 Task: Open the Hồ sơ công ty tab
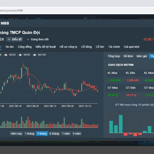coord(69,47)
